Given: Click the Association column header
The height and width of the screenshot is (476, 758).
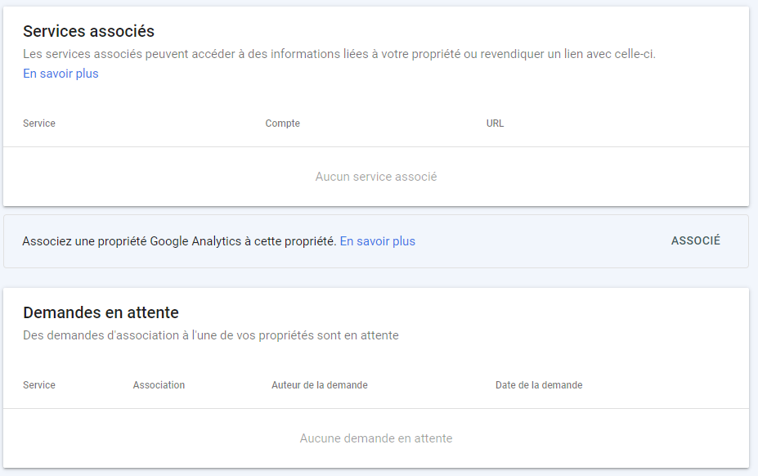Looking at the screenshot, I should [159, 385].
